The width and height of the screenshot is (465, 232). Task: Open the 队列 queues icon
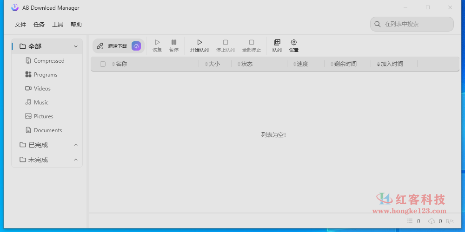(277, 42)
